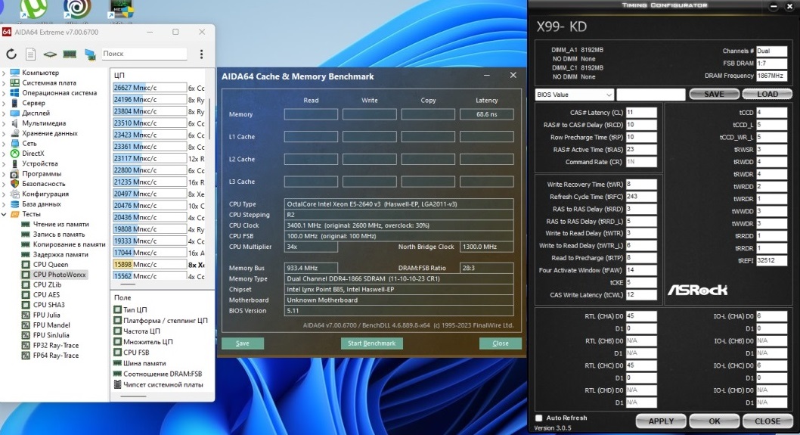Screen dimensions: 800x435
Task: Click the memory module icon in AIDA64 toolbar
Action: (70, 54)
